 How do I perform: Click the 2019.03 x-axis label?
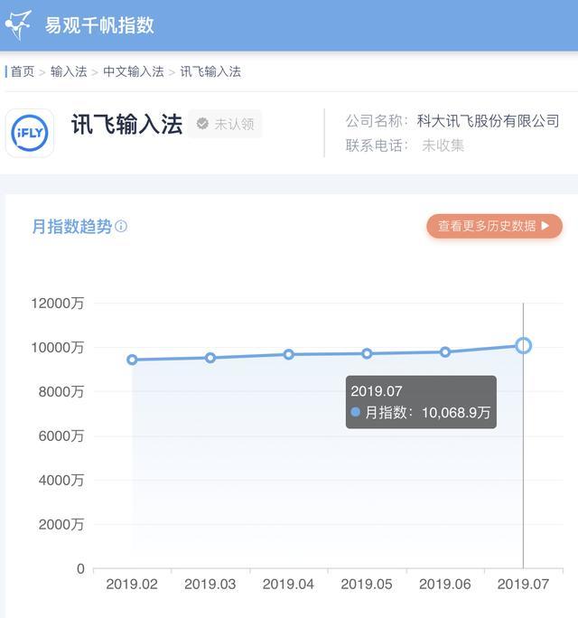coord(210,585)
